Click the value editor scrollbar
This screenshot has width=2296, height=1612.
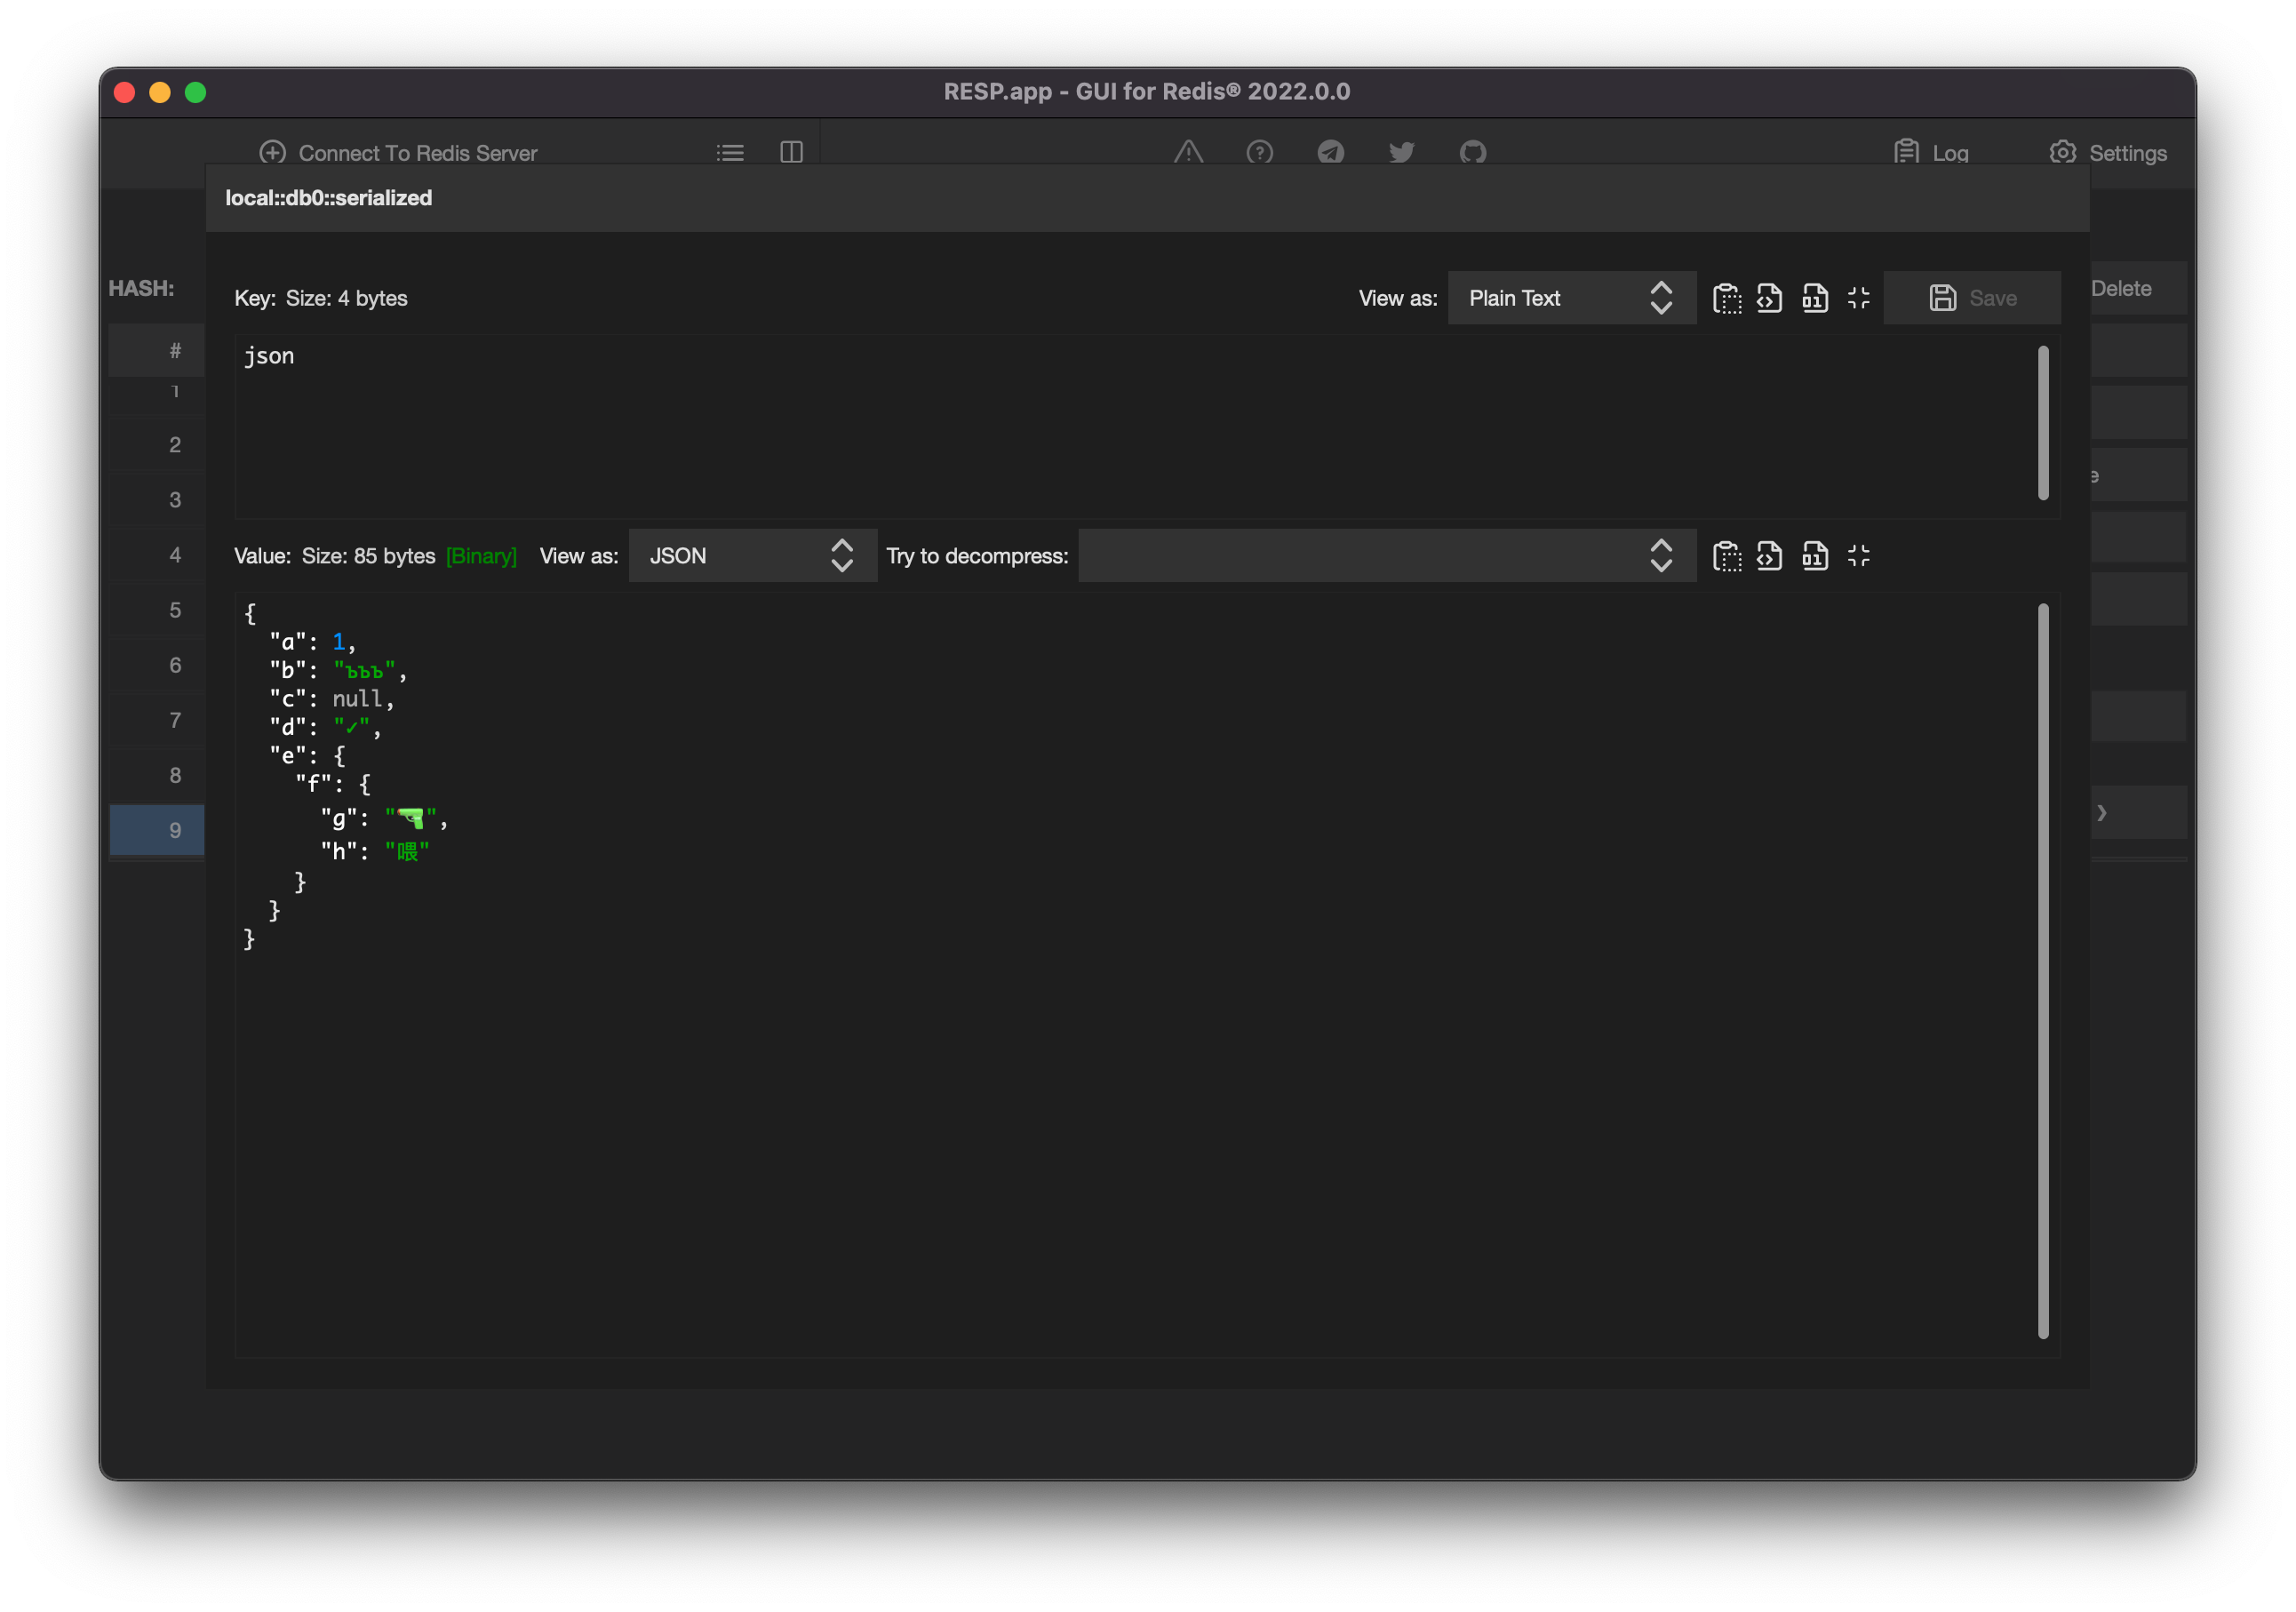pyautogui.click(x=2043, y=970)
